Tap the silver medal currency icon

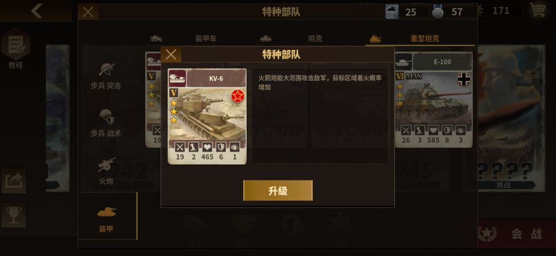pyautogui.click(x=438, y=13)
